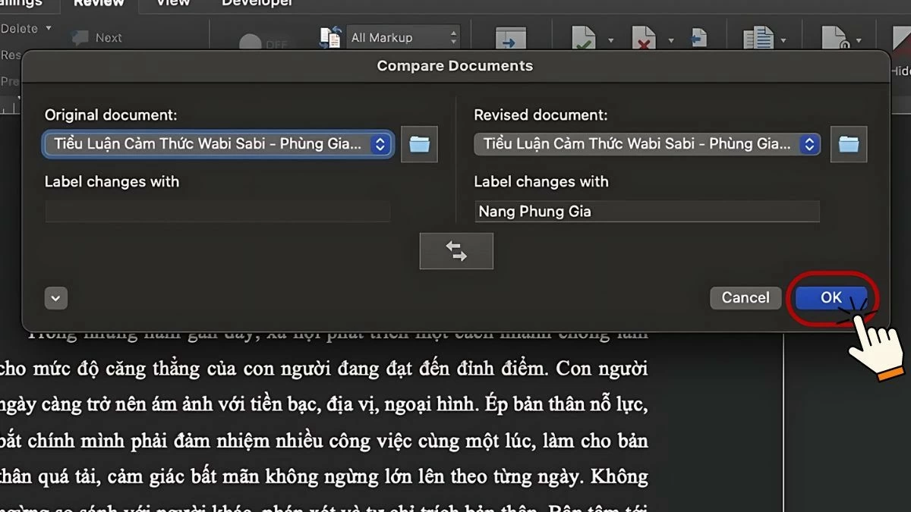The image size is (911, 512).
Task: Open the folder browser for Original document
Action: pos(419,144)
